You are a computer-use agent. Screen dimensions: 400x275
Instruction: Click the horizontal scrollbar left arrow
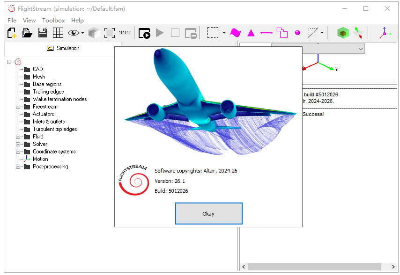244,267
